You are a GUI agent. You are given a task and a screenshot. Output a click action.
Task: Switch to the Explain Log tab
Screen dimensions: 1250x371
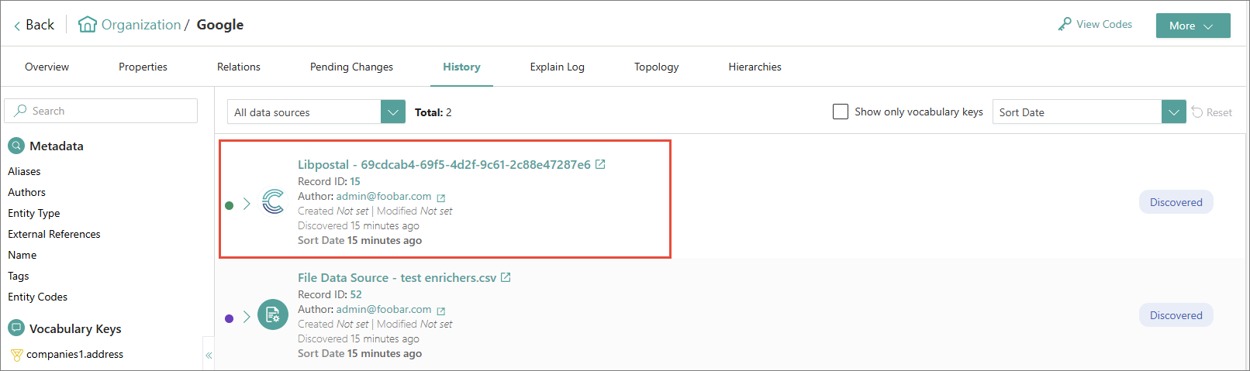coord(557,67)
